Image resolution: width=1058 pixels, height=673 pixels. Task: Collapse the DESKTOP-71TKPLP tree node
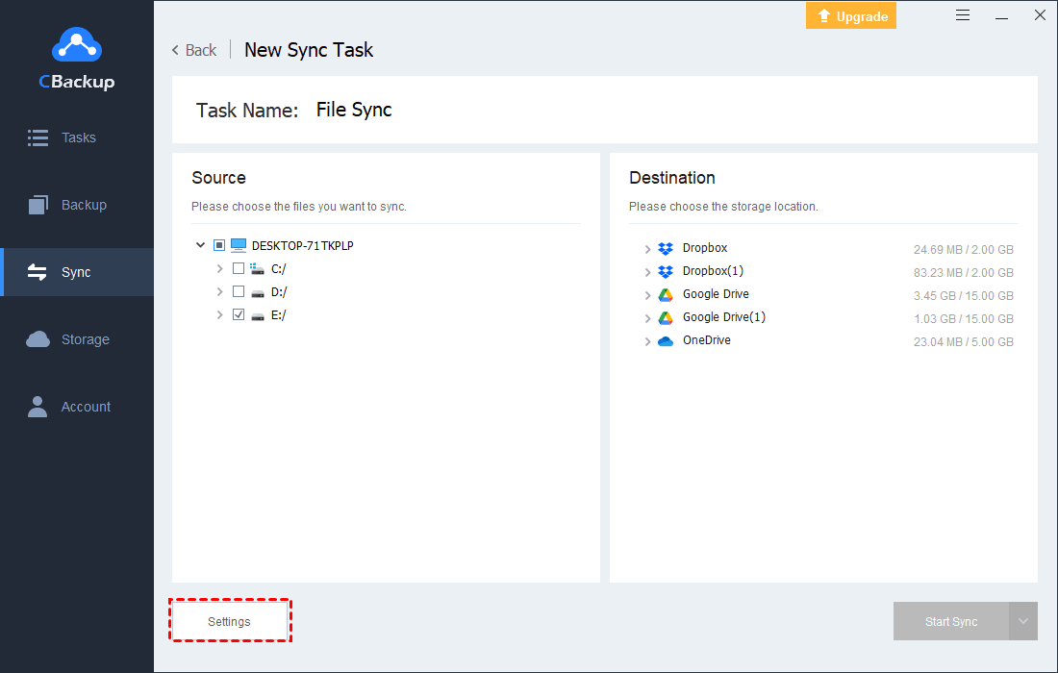tap(200, 246)
